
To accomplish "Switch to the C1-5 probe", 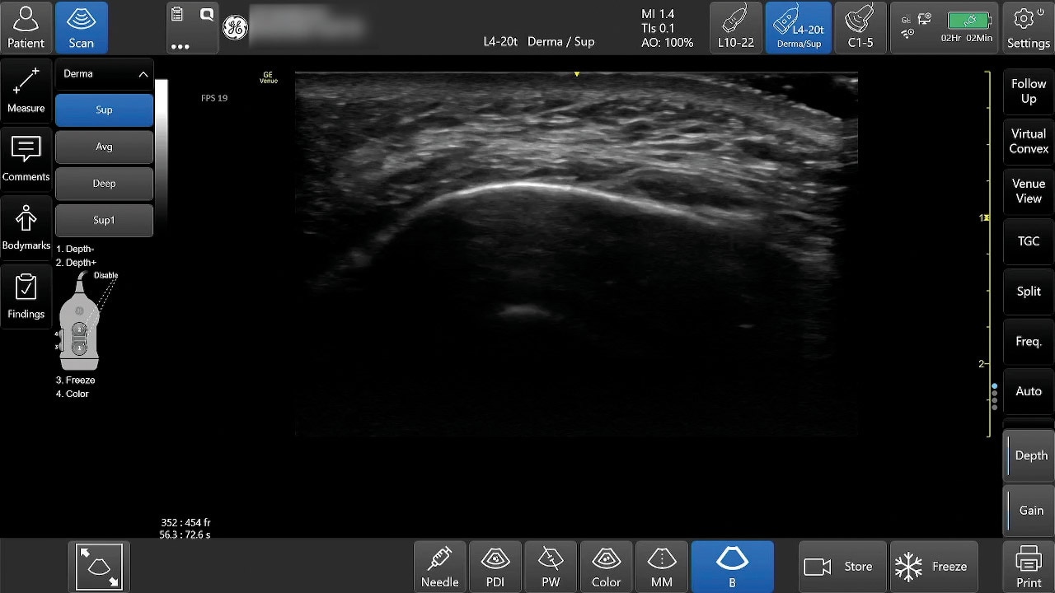I will (x=860, y=27).
